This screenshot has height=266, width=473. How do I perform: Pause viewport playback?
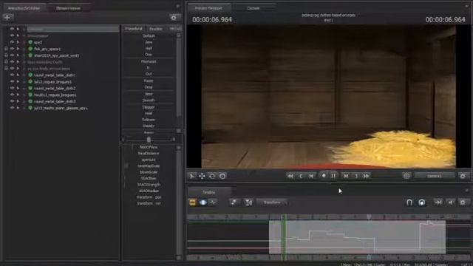pyautogui.click(x=333, y=176)
